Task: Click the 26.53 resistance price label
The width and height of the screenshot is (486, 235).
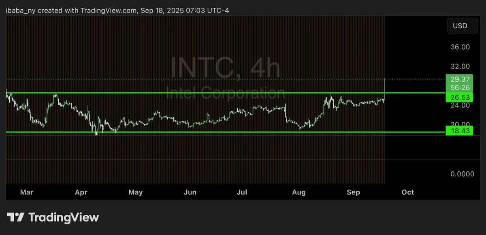Action: 460,98
